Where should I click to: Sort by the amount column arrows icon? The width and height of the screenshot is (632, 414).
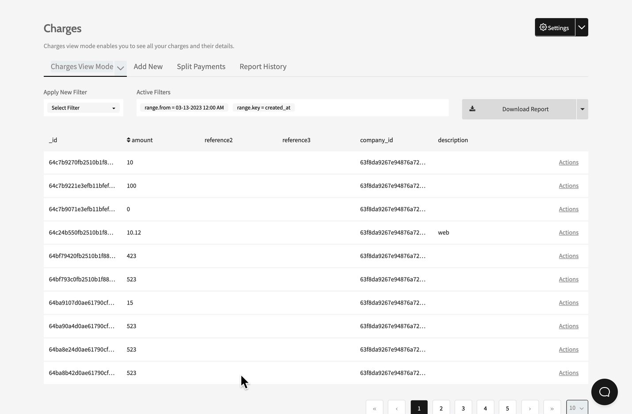(129, 140)
